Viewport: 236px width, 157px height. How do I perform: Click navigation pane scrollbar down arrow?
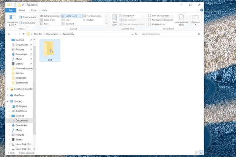[x=34, y=149]
